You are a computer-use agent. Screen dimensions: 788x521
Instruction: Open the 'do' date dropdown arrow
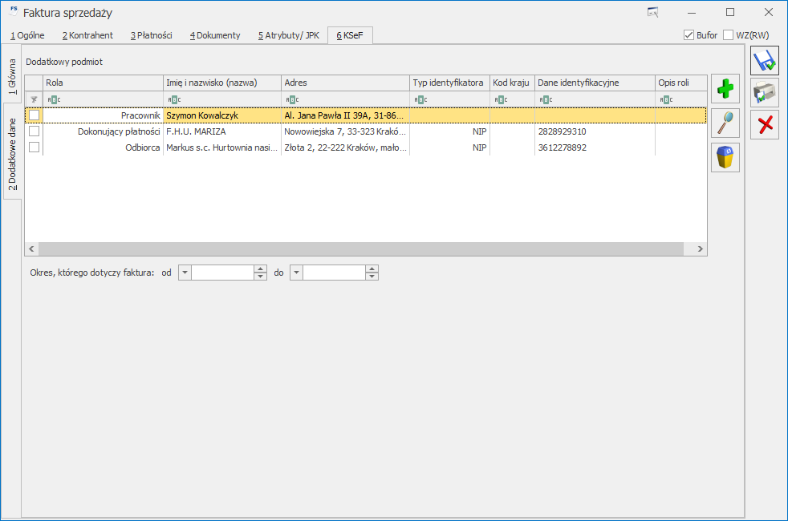coord(297,273)
